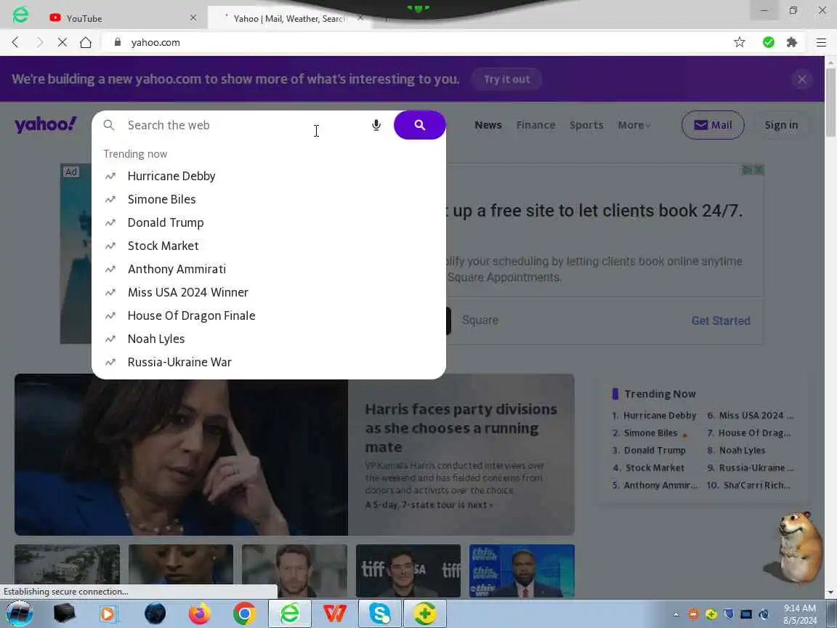Click the Sign in button
837x628 pixels.
[x=781, y=125]
